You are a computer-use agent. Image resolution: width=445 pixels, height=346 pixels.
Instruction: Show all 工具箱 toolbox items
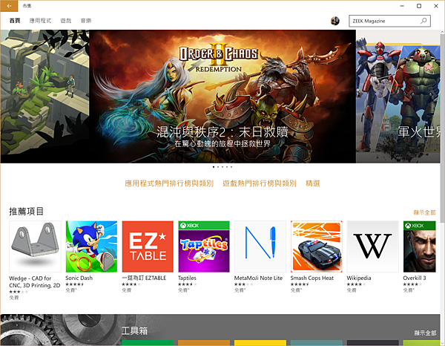[425, 333]
